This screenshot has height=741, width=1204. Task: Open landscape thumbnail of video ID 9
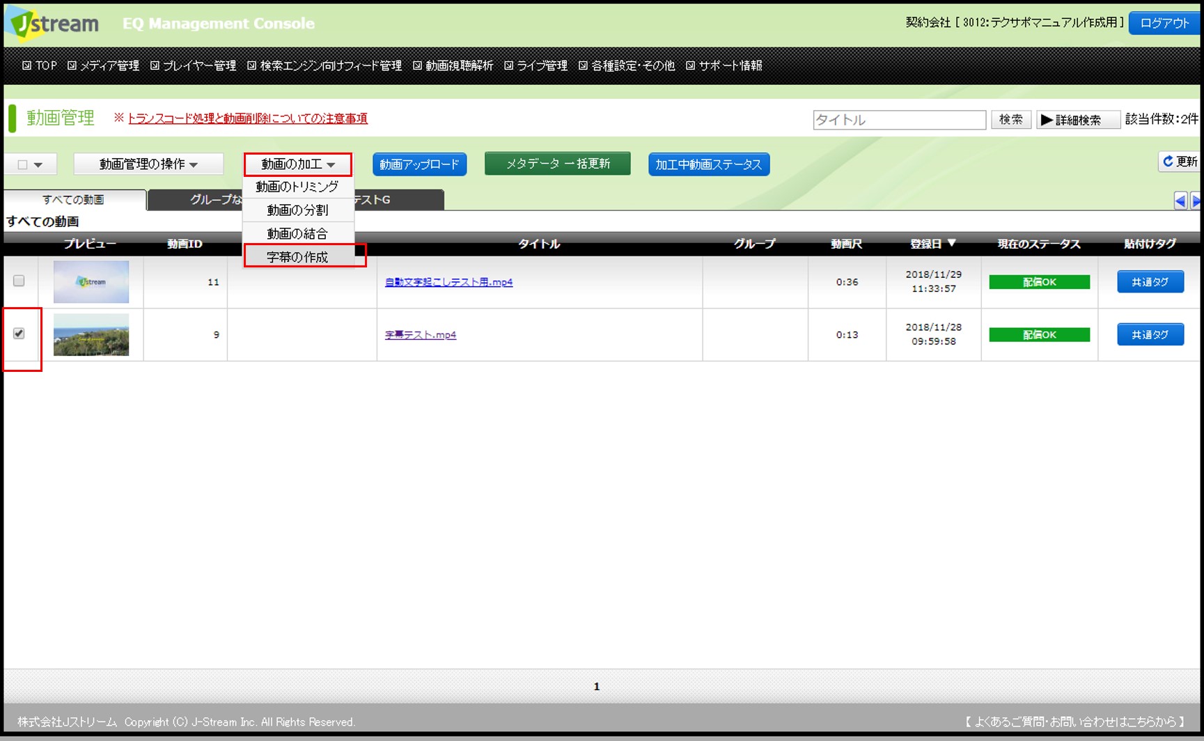[x=91, y=335]
